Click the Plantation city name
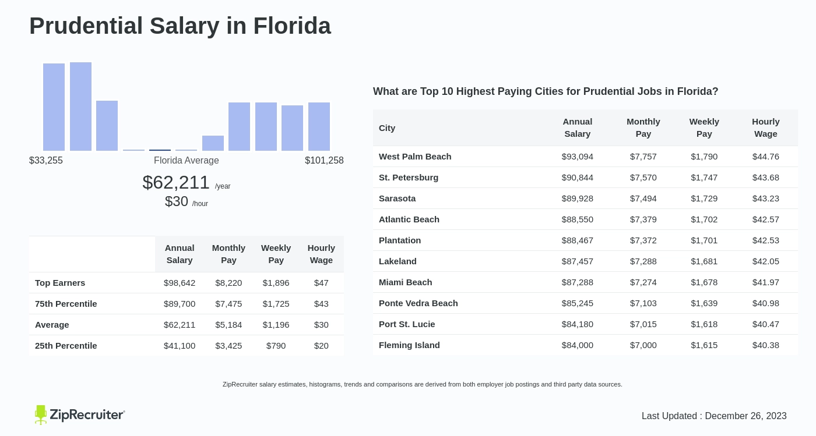Image resolution: width=816 pixels, height=436 pixels. tap(400, 240)
